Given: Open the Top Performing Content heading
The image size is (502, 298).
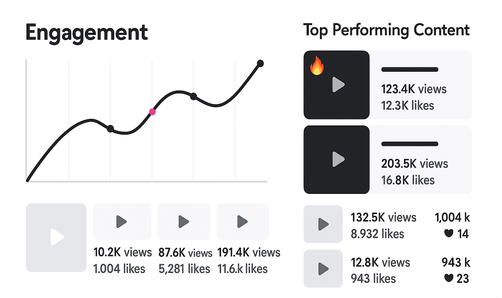Looking at the screenshot, I should pyautogui.click(x=386, y=30).
